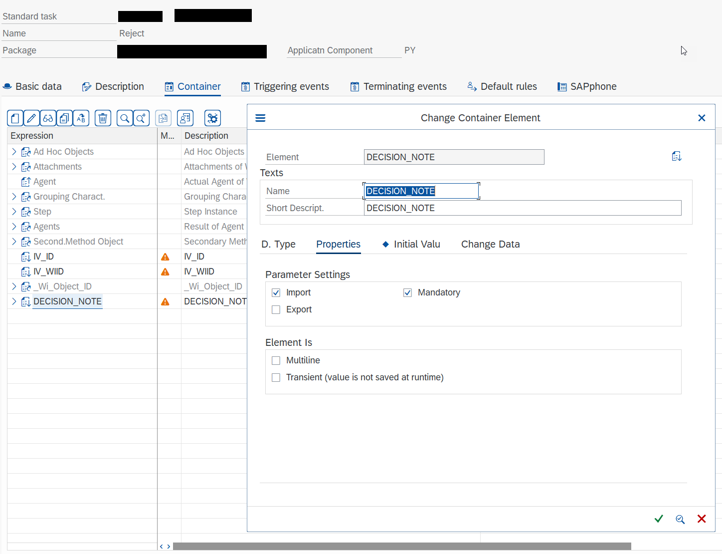
Task: Open the Find toolbar icon
Action: (124, 118)
